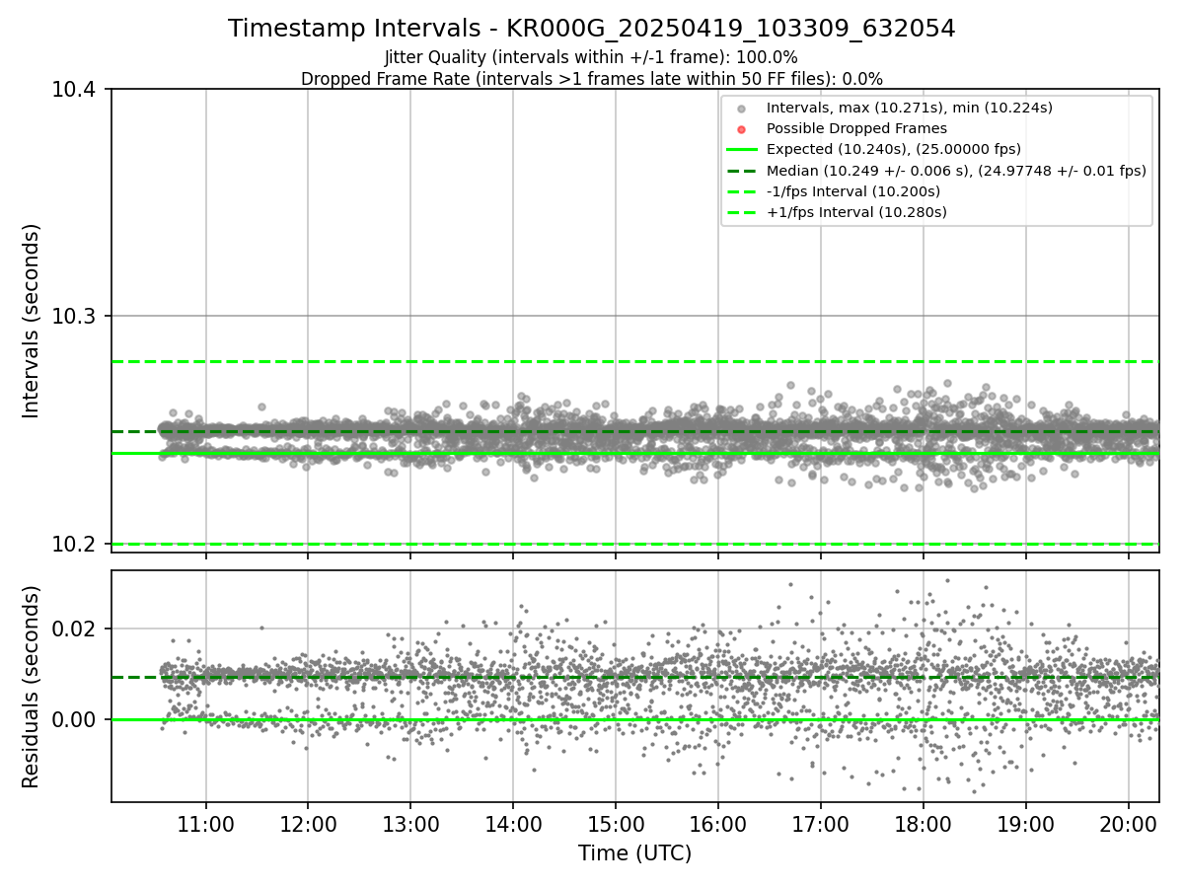The height and width of the screenshot is (888, 1184).
Task: Click the 'Time (UTC)' x-axis label
Action: pos(635,852)
